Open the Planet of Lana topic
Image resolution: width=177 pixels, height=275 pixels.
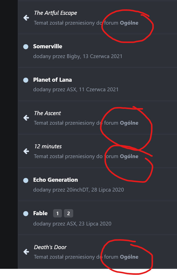point(52,80)
